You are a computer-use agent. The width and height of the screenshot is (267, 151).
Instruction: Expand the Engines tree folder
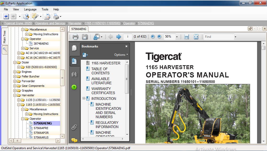pos(15,72)
